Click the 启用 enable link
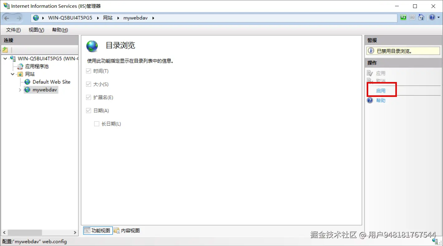The image size is (443, 246). point(381,91)
